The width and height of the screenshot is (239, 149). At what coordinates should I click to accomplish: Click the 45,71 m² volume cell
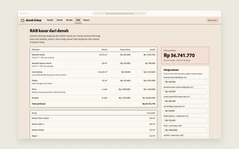click(x=103, y=55)
